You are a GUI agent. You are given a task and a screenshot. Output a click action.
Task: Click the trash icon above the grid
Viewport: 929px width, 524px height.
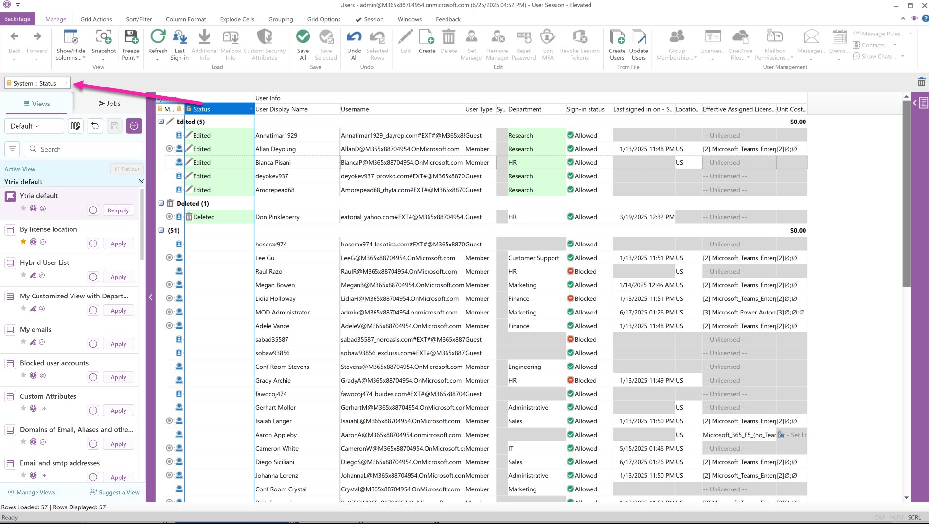(921, 82)
